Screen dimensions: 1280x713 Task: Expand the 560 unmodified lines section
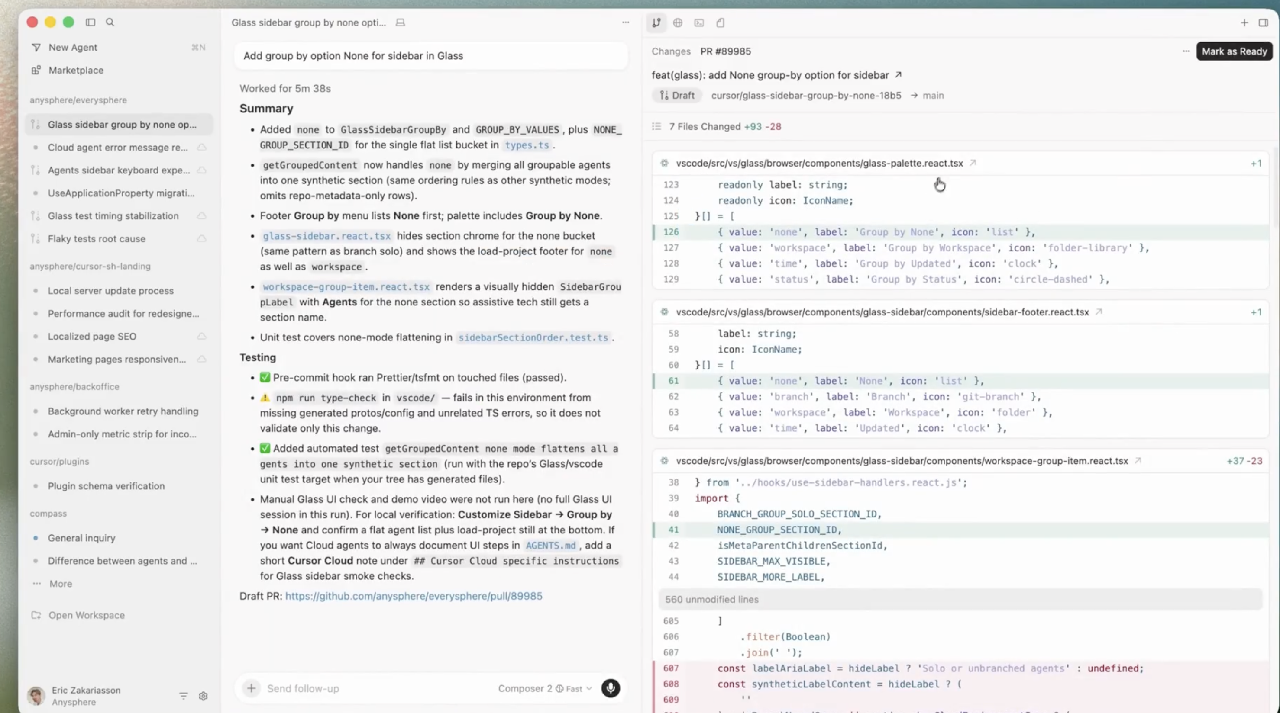(711, 599)
